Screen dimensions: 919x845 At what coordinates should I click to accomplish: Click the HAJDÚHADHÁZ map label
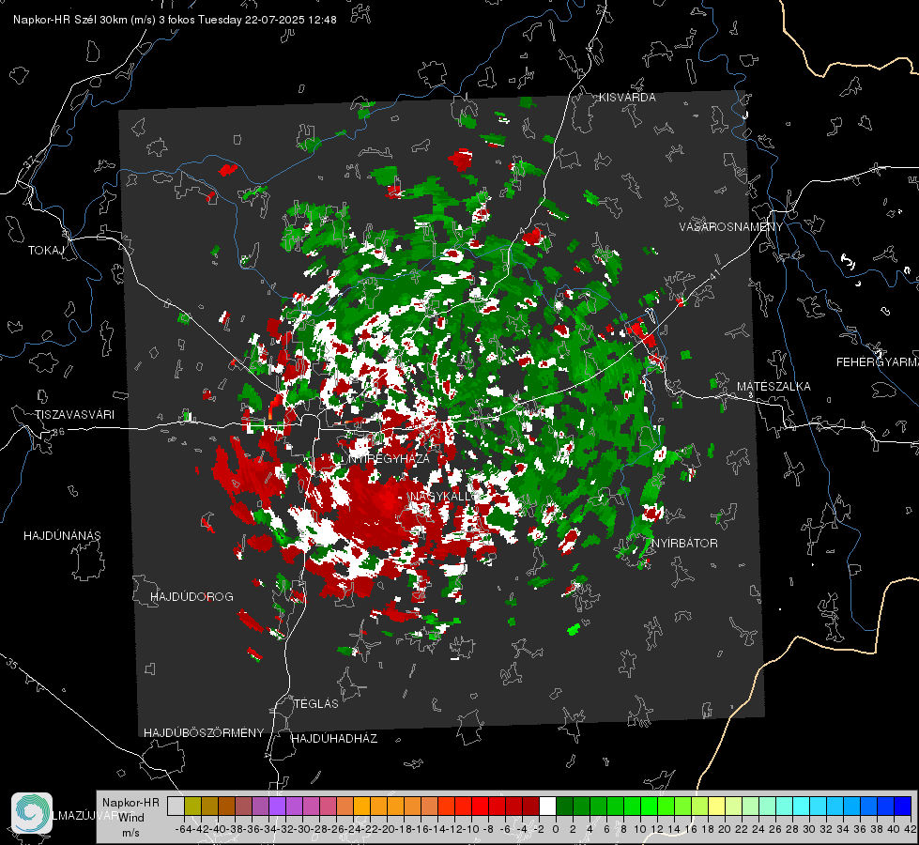(334, 739)
